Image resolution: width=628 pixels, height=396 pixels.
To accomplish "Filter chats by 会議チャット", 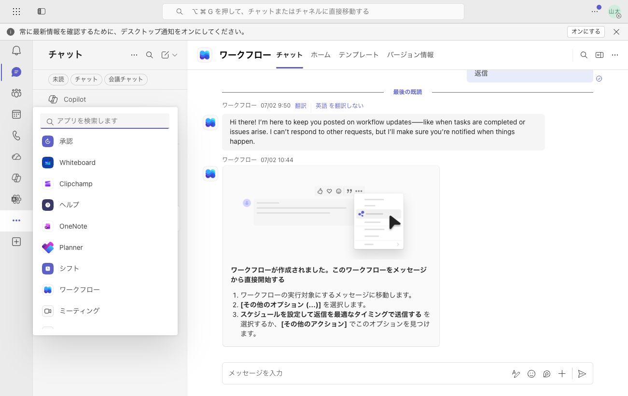I will tap(126, 79).
